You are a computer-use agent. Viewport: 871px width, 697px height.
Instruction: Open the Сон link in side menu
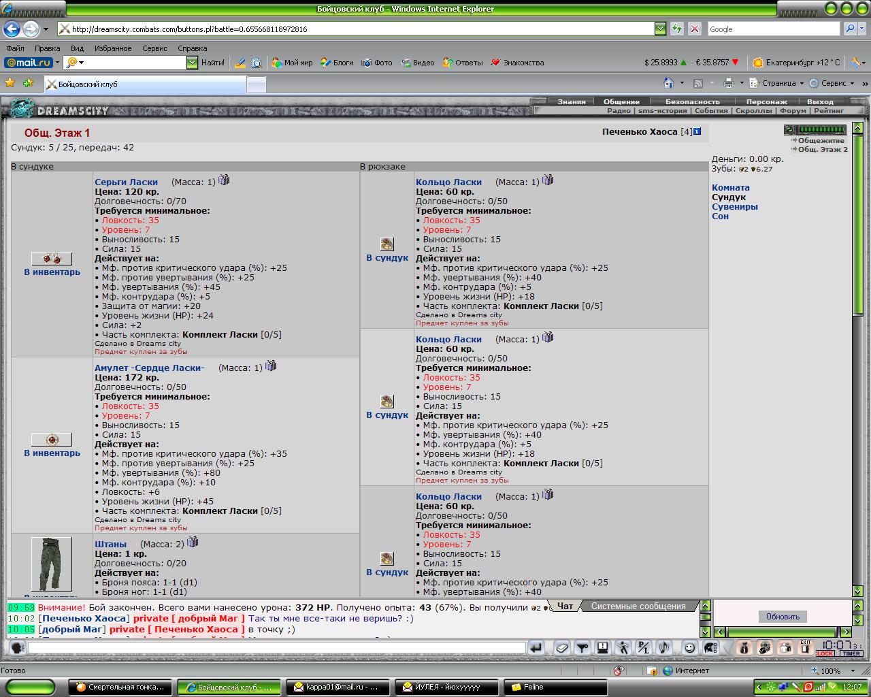[720, 216]
